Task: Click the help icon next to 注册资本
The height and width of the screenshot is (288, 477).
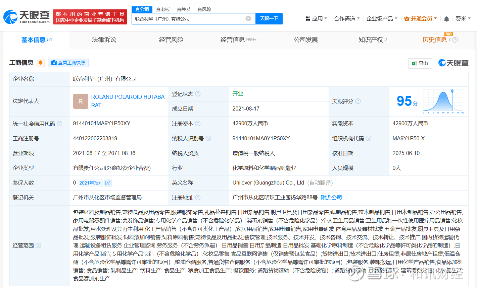Action: (x=198, y=124)
